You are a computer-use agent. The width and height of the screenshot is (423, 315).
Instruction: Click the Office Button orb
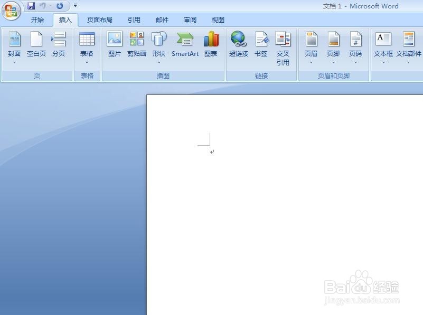tap(11, 11)
